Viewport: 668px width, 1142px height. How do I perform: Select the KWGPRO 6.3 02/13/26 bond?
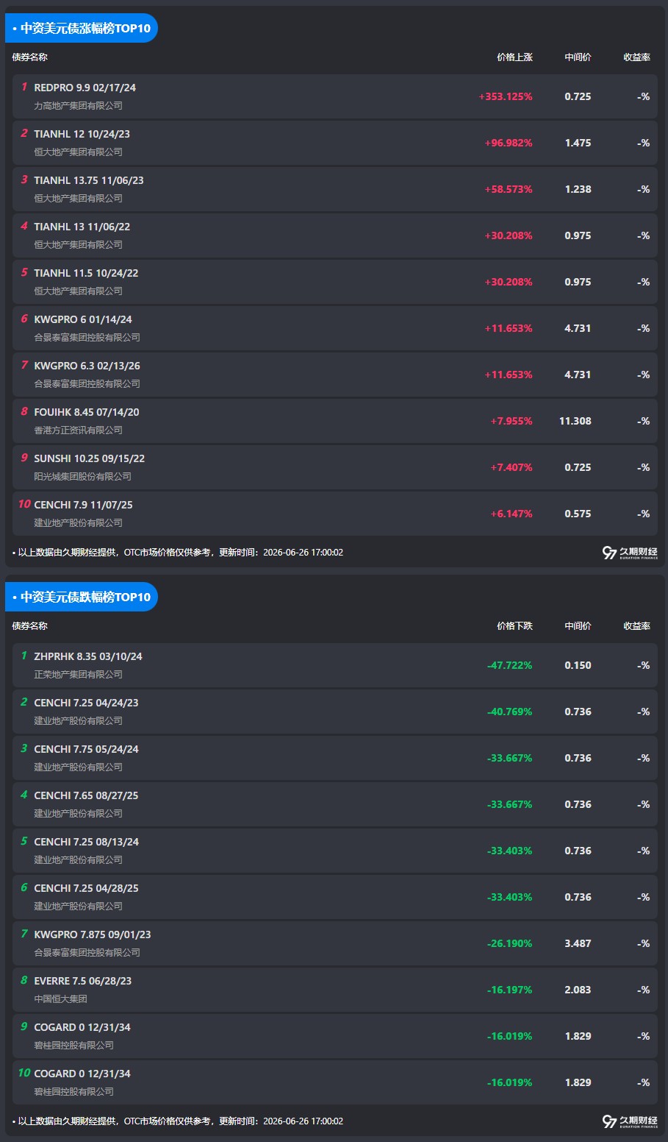point(335,375)
